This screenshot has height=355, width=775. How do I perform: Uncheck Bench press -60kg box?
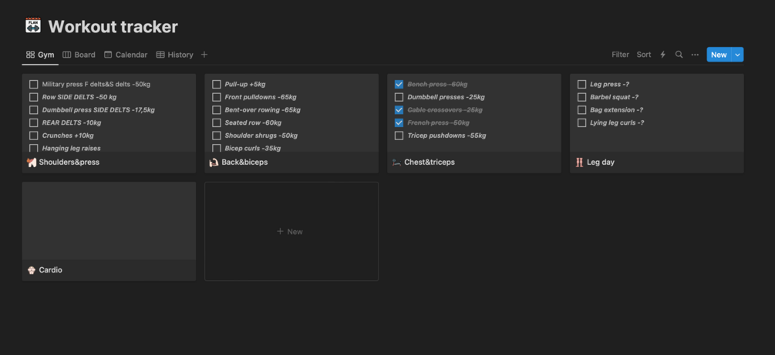(x=399, y=85)
